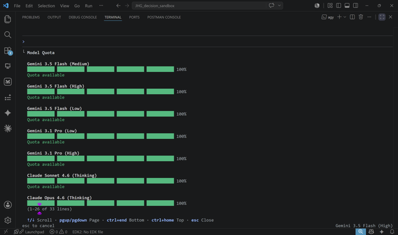This screenshot has width=398, height=235.
Task: Switch to the Problems tab
Action: pos(31,17)
